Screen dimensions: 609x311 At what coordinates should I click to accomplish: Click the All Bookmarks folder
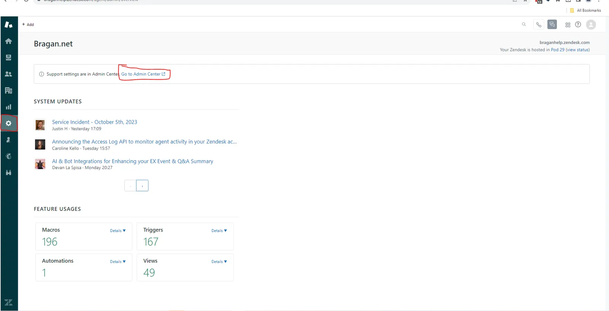click(x=585, y=10)
